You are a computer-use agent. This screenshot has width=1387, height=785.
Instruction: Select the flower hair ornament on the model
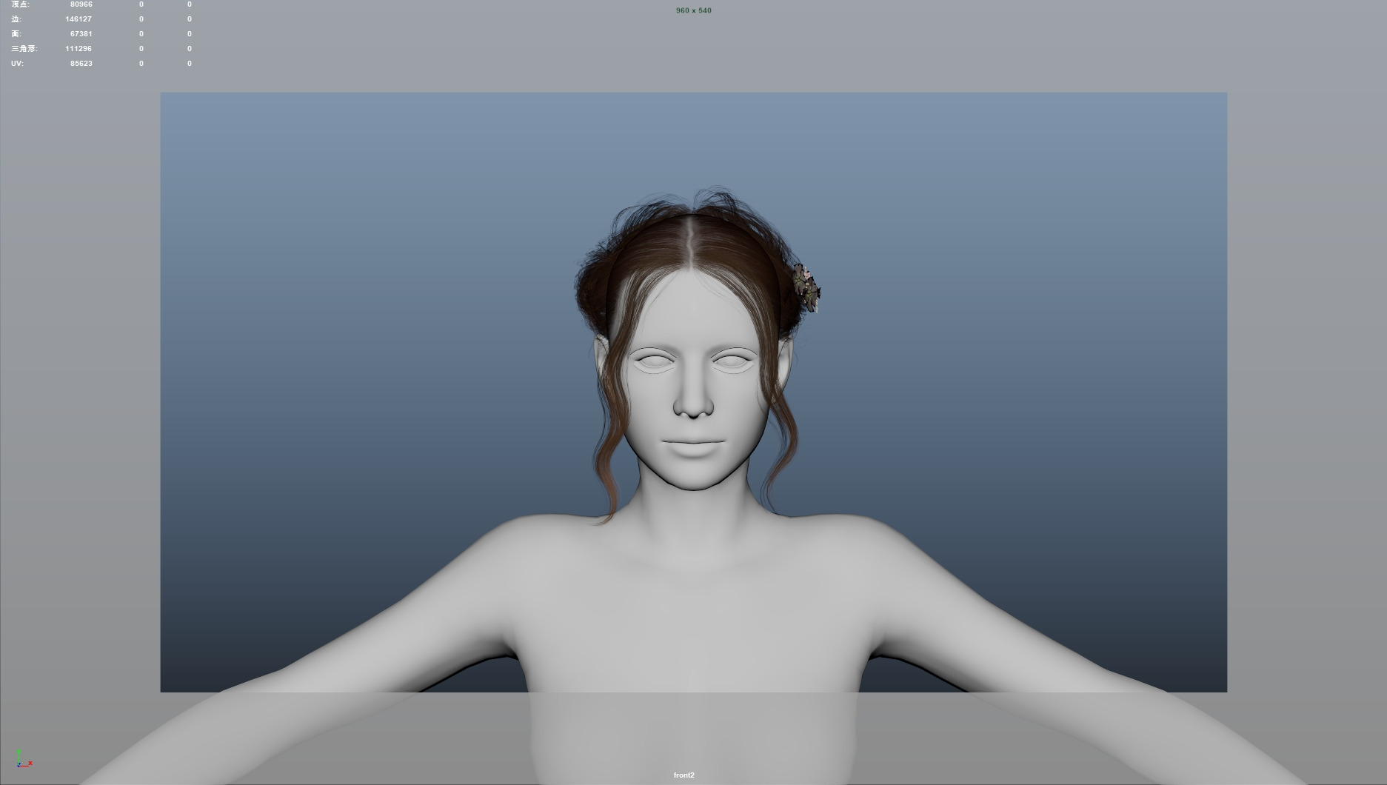pyautogui.click(x=806, y=287)
